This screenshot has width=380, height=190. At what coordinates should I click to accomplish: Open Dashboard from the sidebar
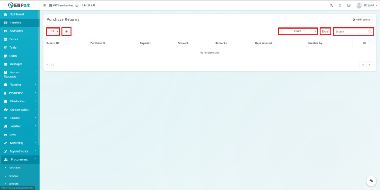coord(17,14)
